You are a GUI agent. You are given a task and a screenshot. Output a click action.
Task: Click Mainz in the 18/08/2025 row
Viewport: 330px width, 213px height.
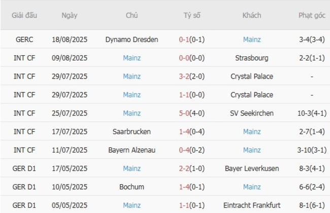pos(251,40)
